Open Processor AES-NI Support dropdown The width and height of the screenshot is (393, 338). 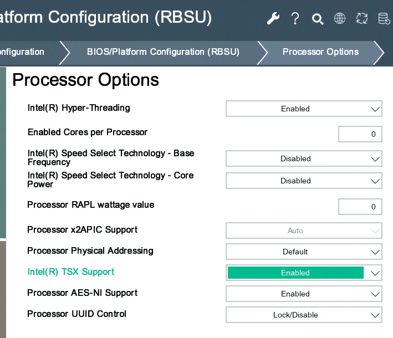(x=304, y=294)
